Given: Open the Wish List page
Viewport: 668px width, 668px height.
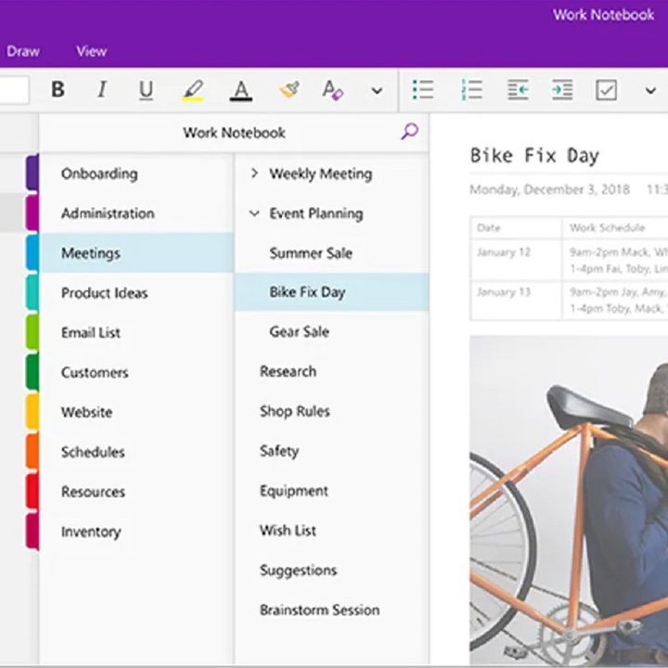Looking at the screenshot, I should point(332,531).
